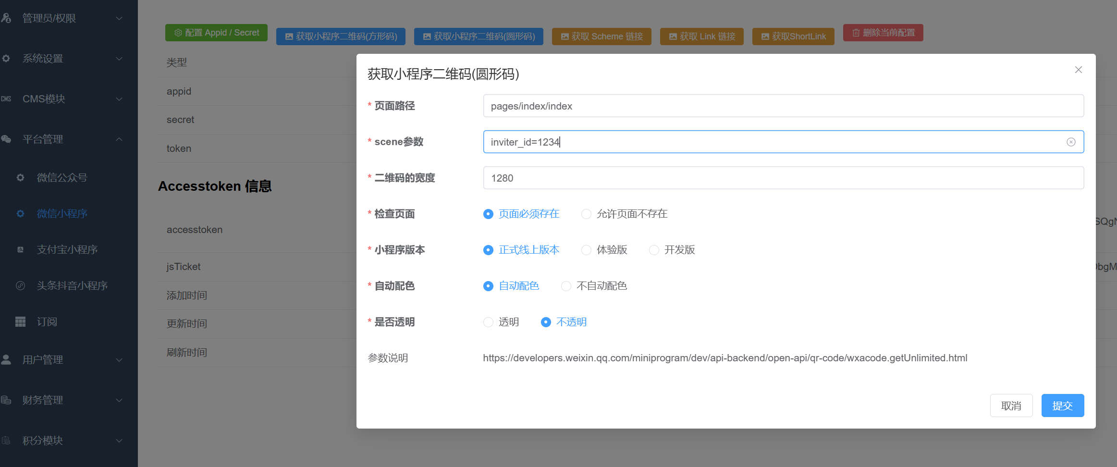
Task: Choose the 体验版 mini program version
Action: point(586,250)
